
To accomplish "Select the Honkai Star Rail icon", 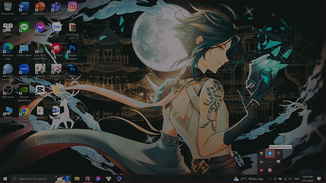I will (56, 72).
